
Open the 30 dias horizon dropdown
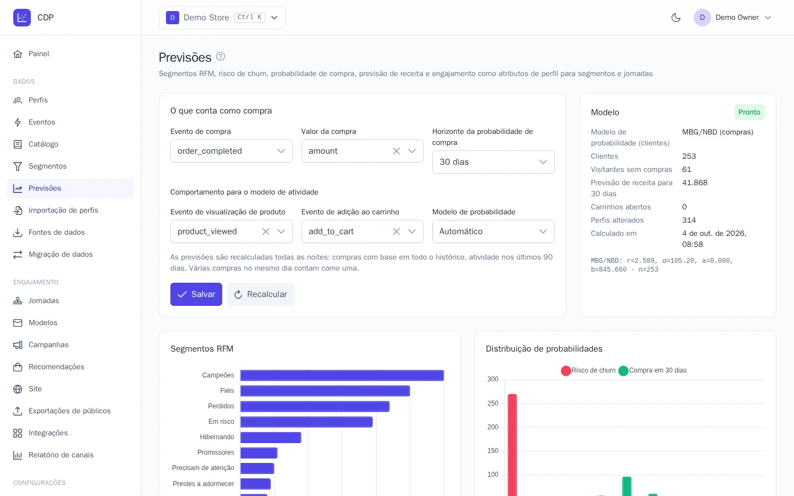(x=493, y=162)
